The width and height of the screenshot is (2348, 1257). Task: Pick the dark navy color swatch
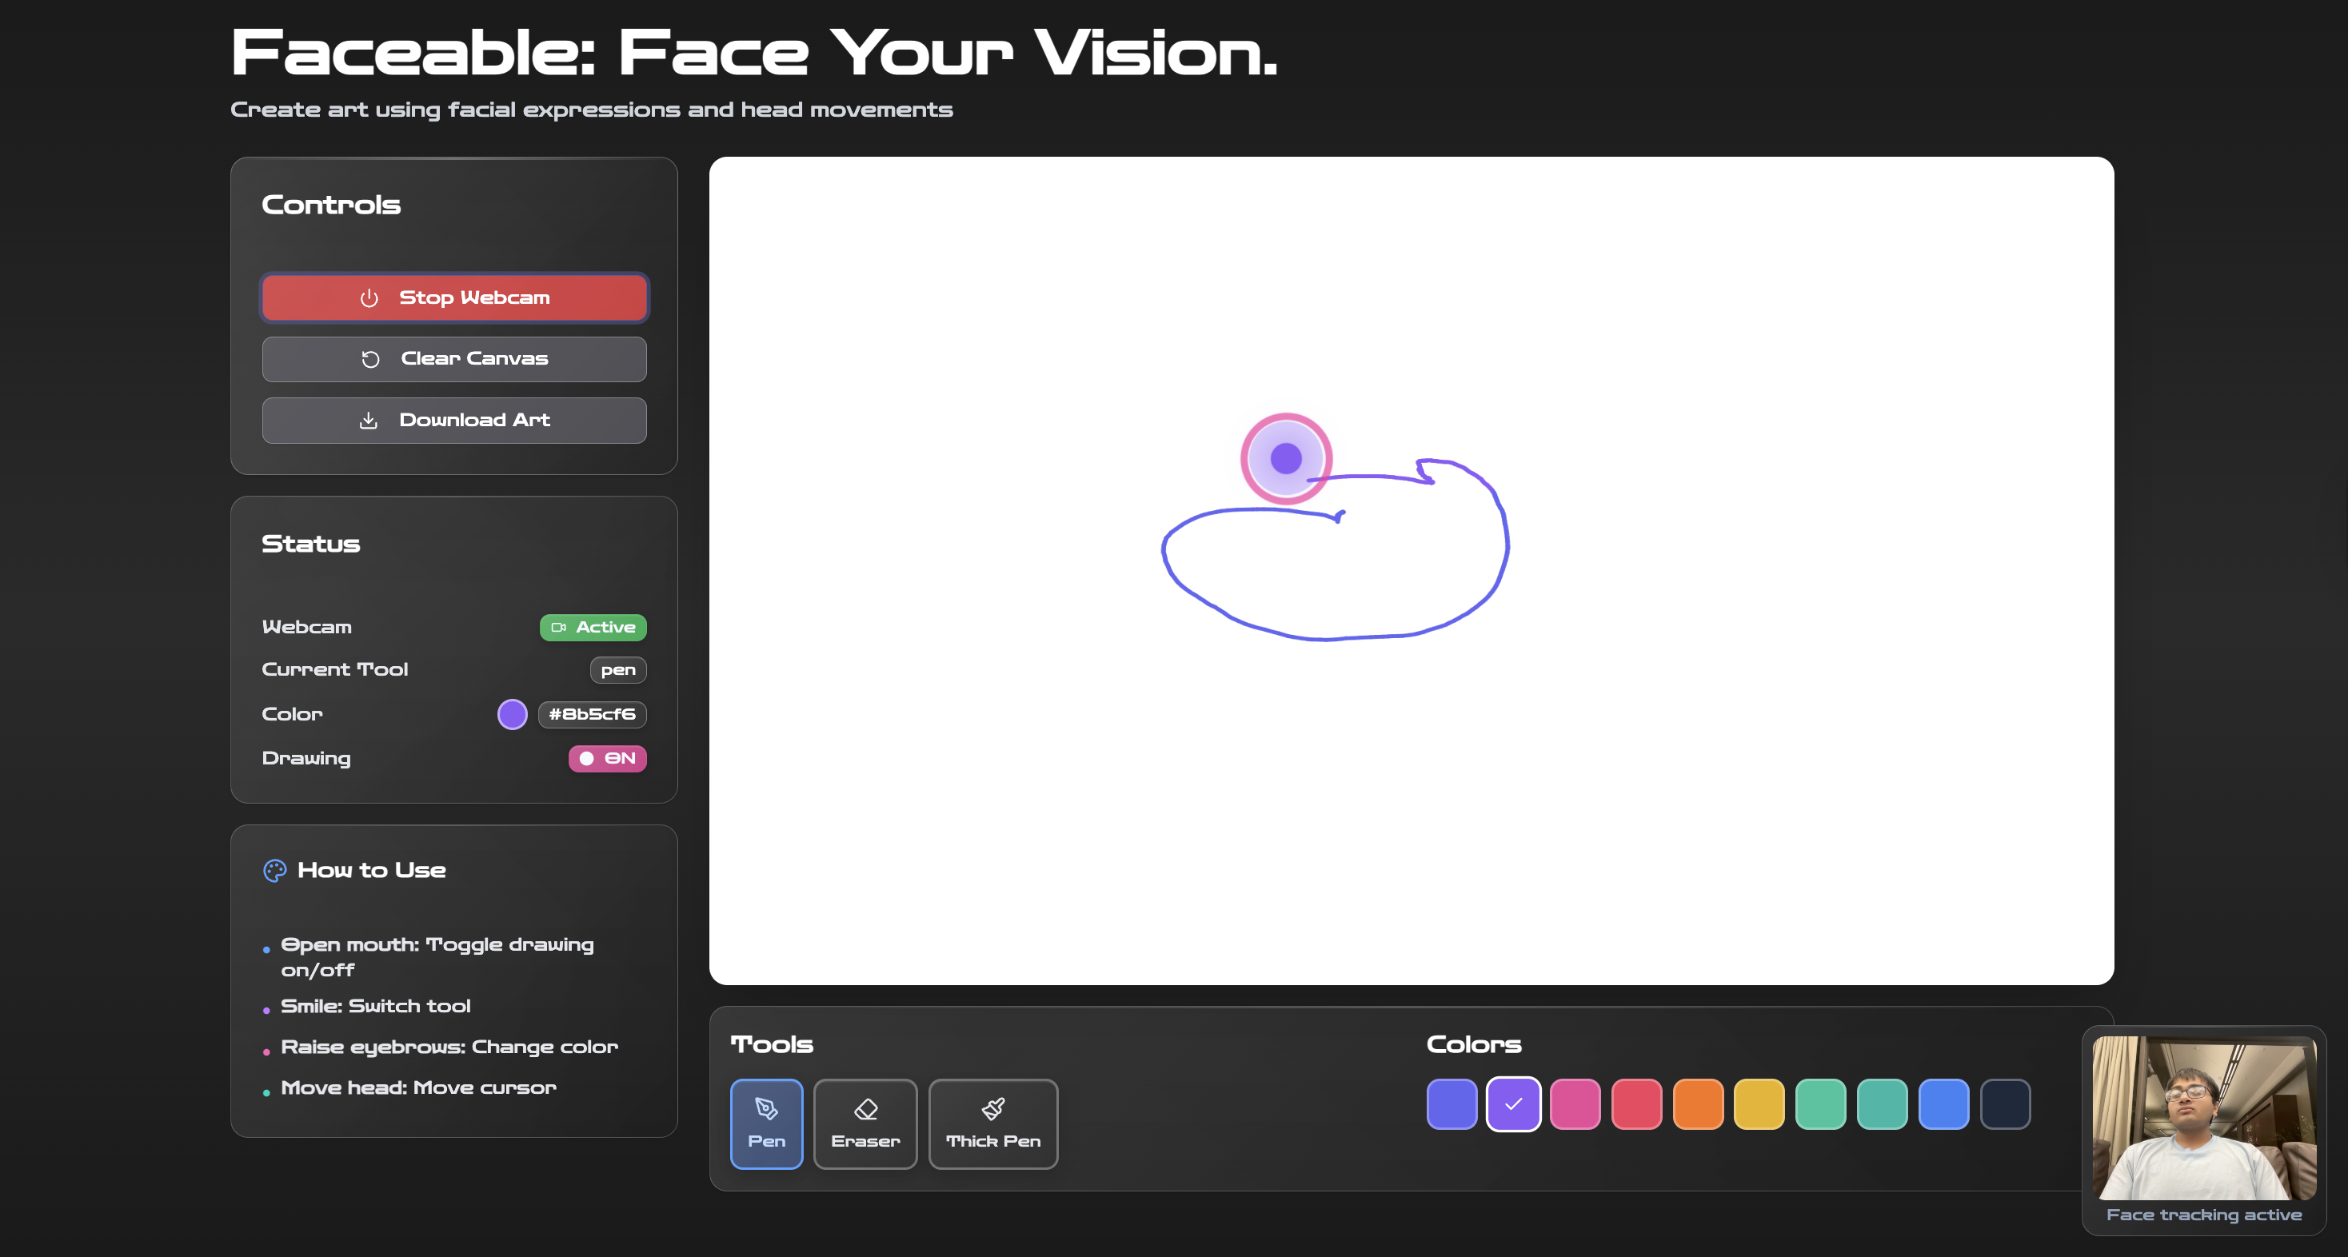pos(2004,1103)
